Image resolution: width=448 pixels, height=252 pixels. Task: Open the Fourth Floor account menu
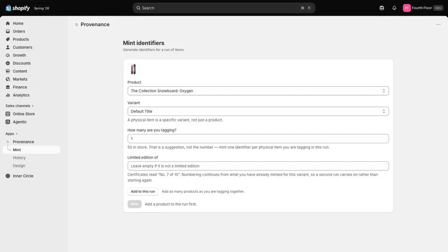(423, 8)
